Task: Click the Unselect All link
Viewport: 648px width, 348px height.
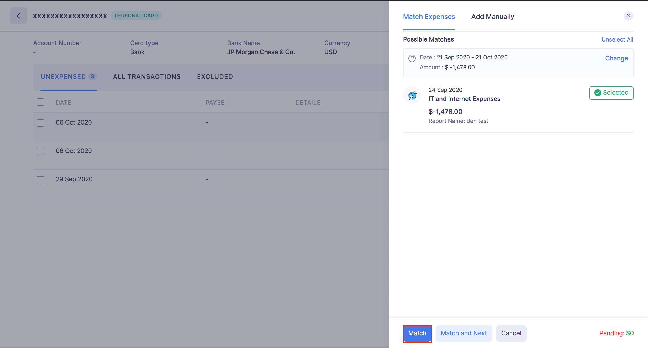Action: [x=617, y=39]
